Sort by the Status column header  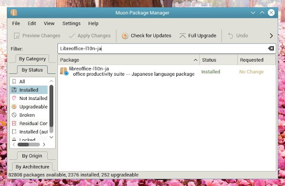tap(219, 60)
